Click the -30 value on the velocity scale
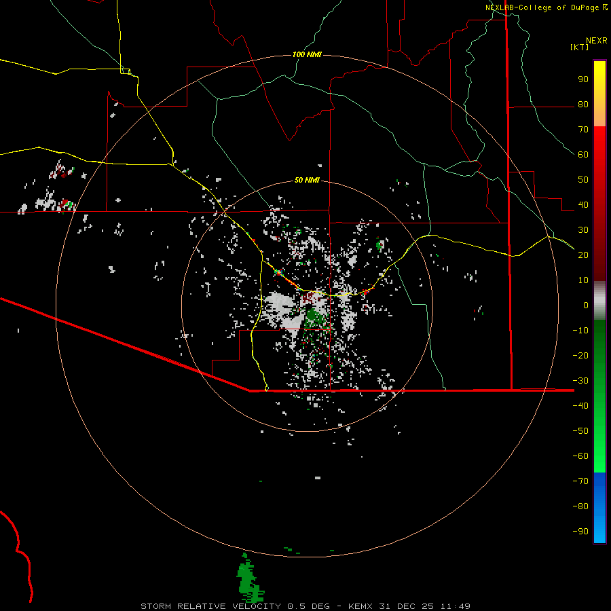Image resolution: width=611 pixels, height=611 pixels. 580,381
